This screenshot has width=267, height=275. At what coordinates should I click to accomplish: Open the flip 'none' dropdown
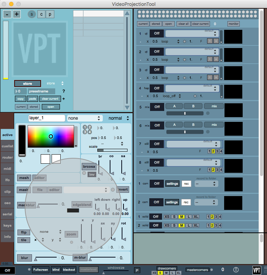tap(50, 232)
